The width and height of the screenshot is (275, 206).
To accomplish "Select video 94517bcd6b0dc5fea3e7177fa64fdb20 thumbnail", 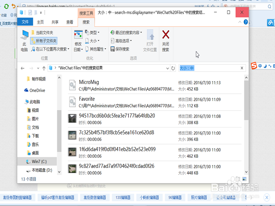I will point(72,118).
